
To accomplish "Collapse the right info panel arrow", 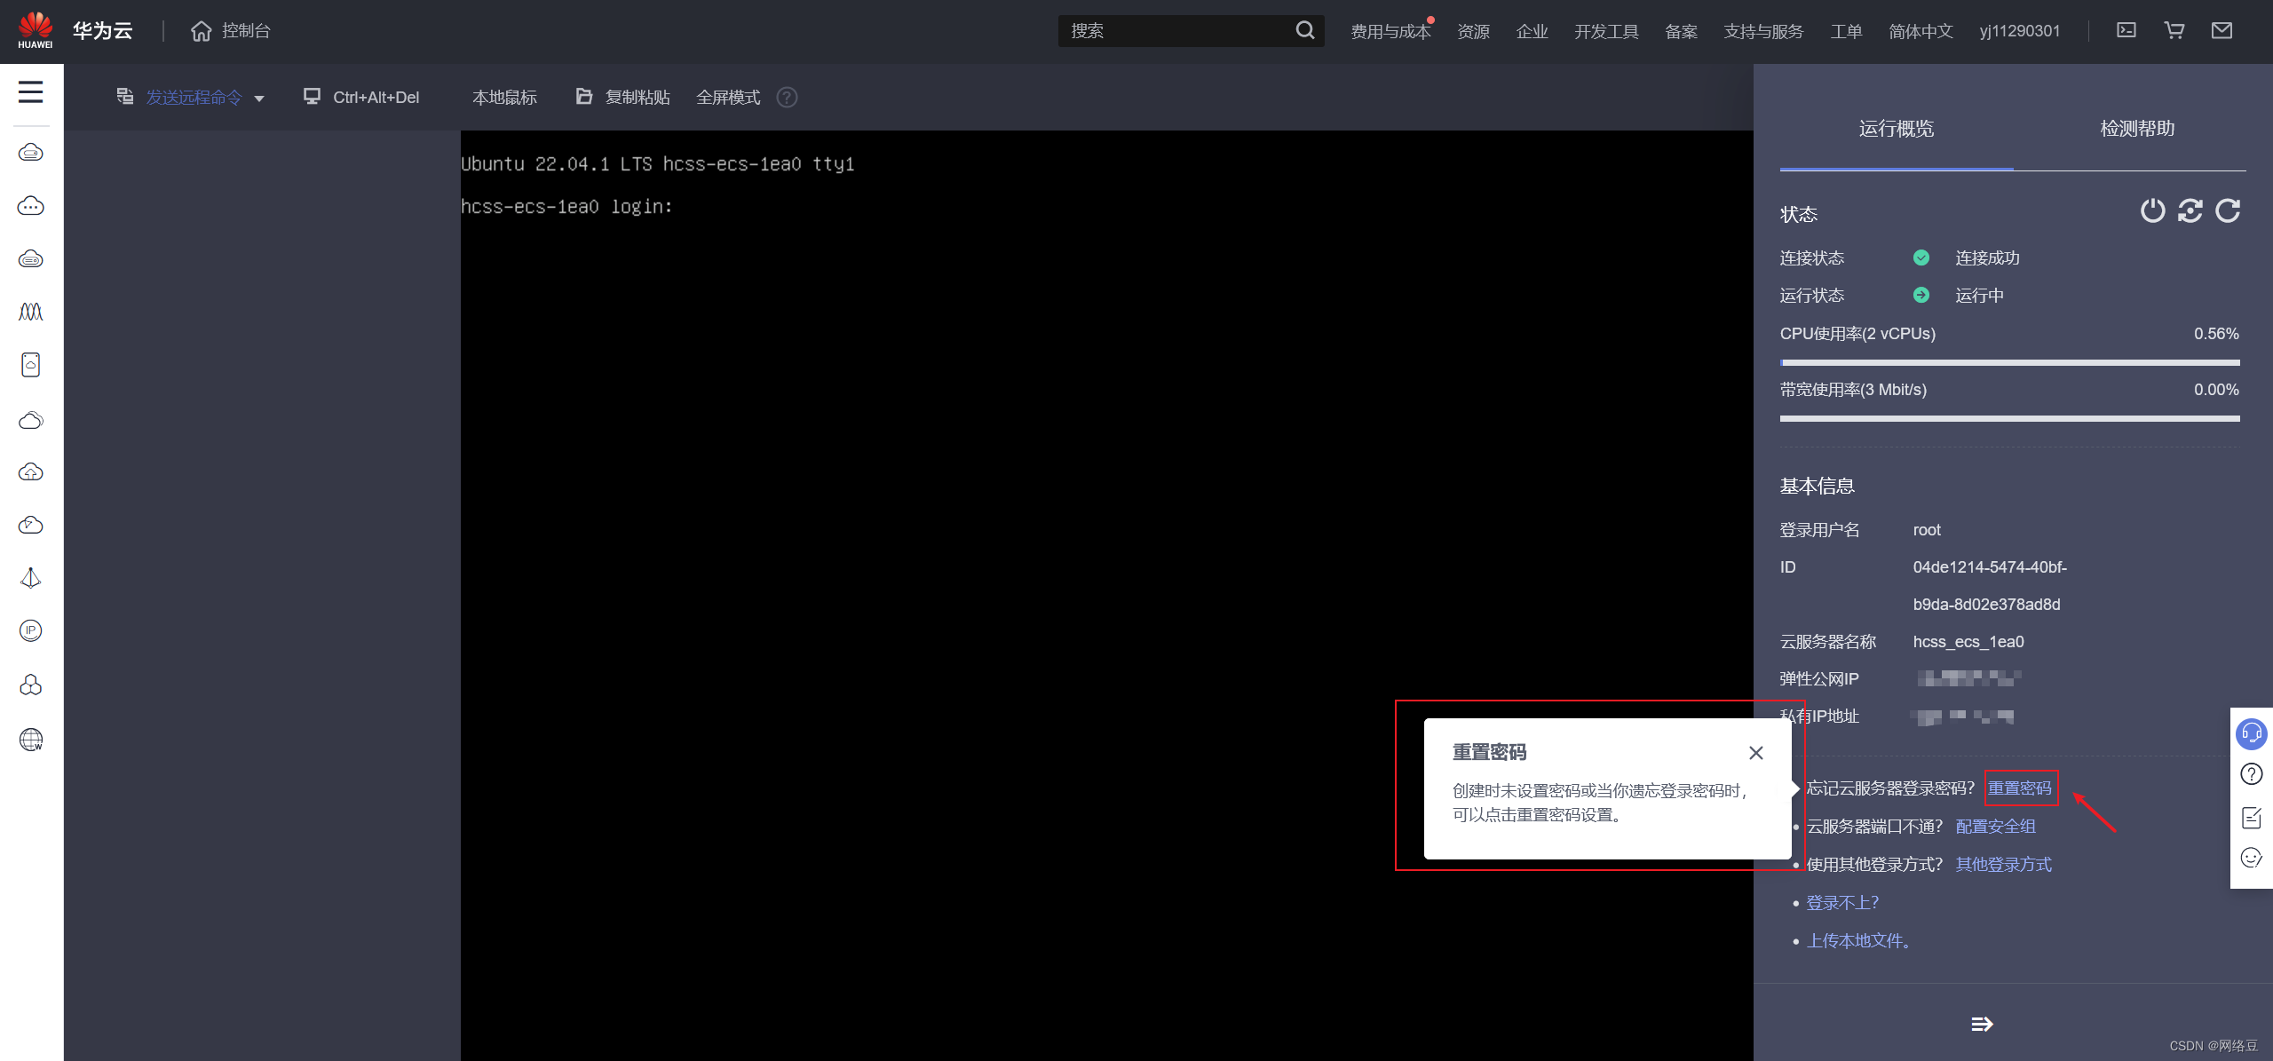I will (1982, 1025).
